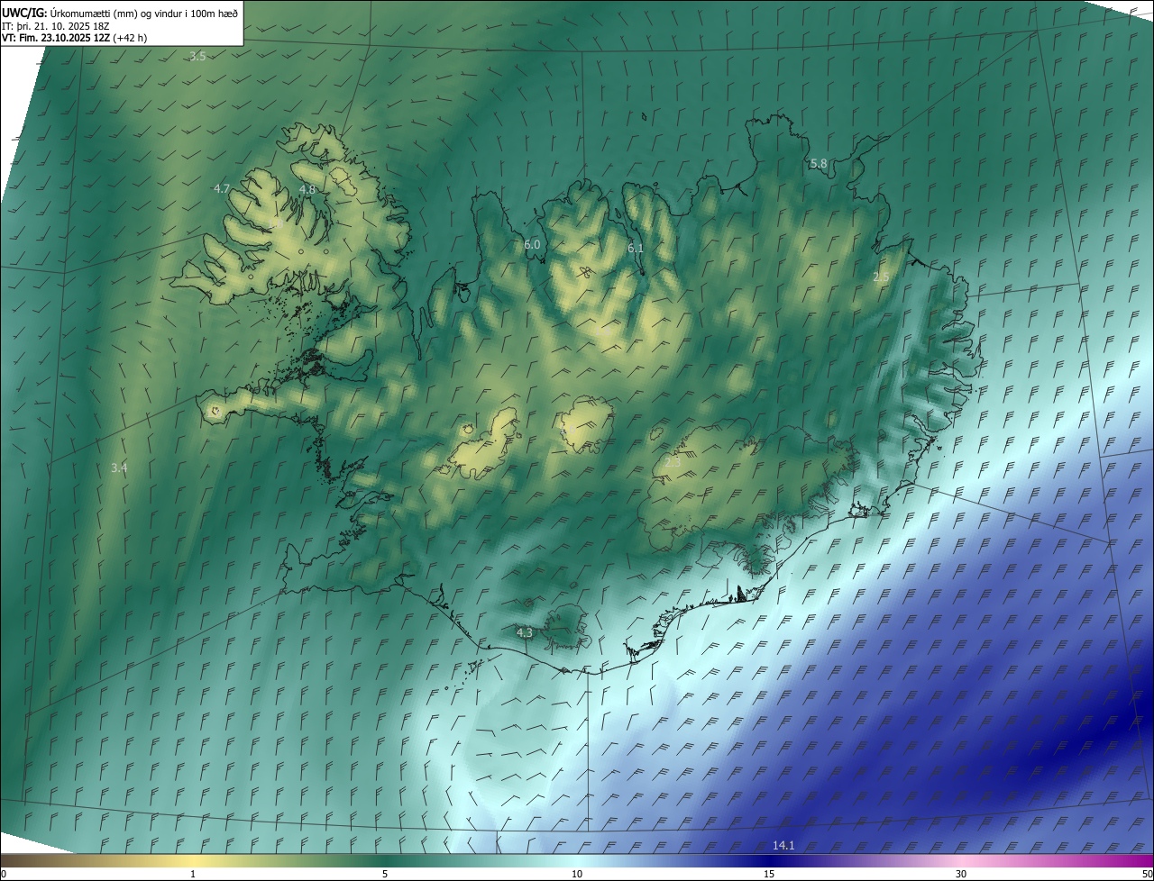Image resolution: width=1154 pixels, height=881 pixels.
Task: Click the 4.7 value label on the map
Action: (222, 188)
